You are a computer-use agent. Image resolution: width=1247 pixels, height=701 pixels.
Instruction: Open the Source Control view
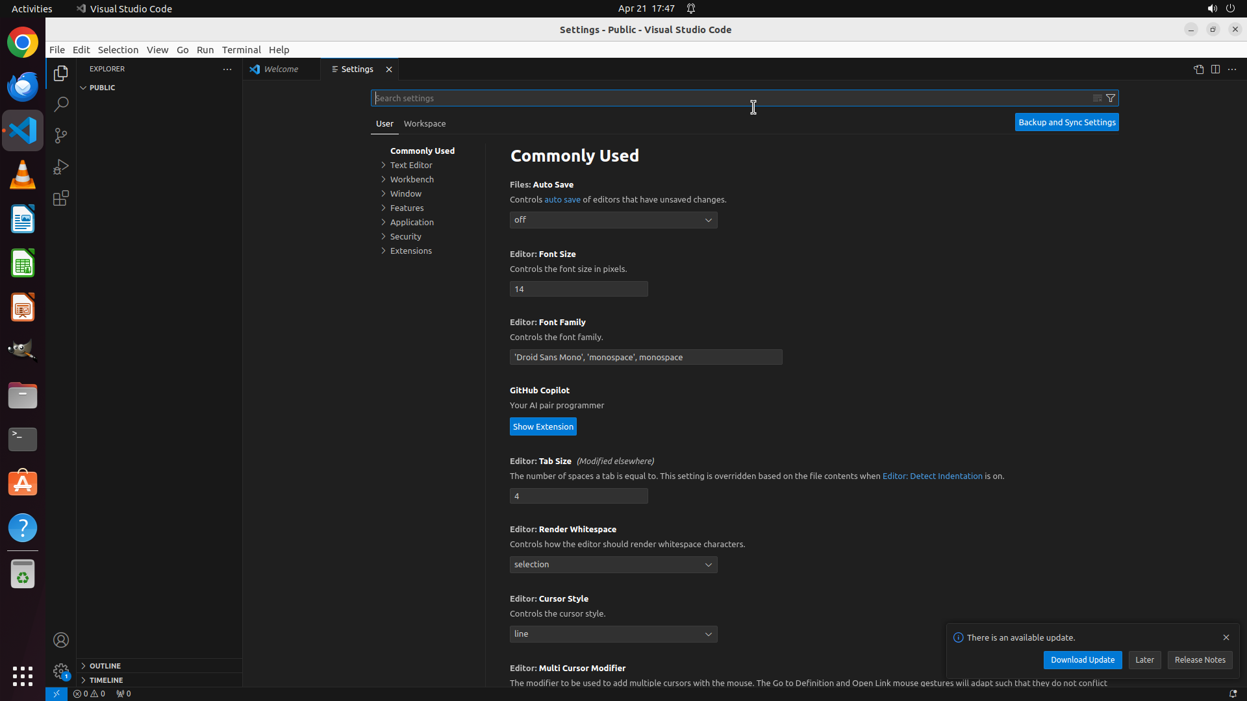pyautogui.click(x=61, y=136)
